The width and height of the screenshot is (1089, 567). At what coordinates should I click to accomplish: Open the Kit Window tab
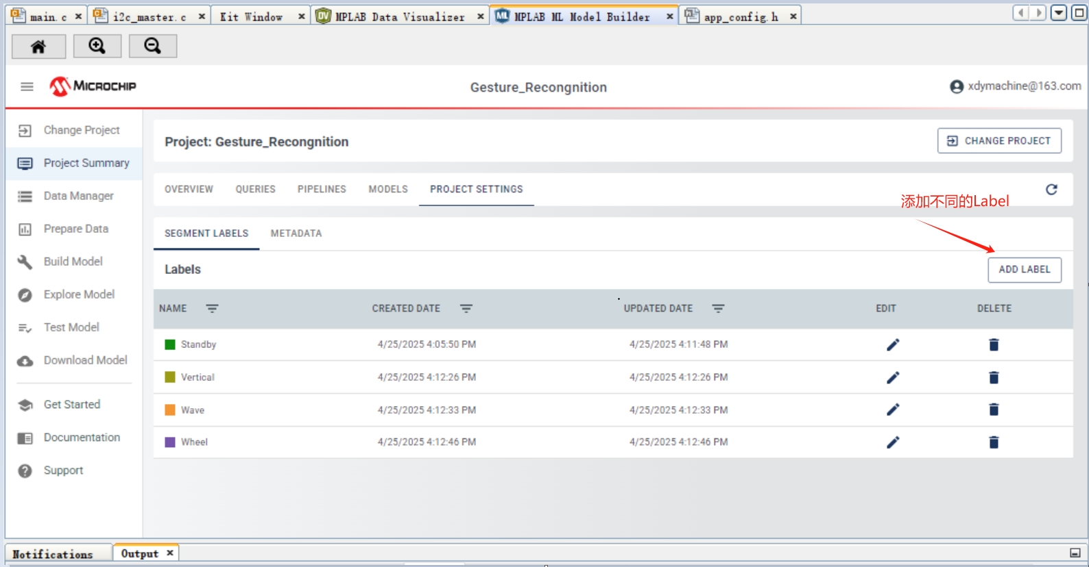(x=251, y=16)
